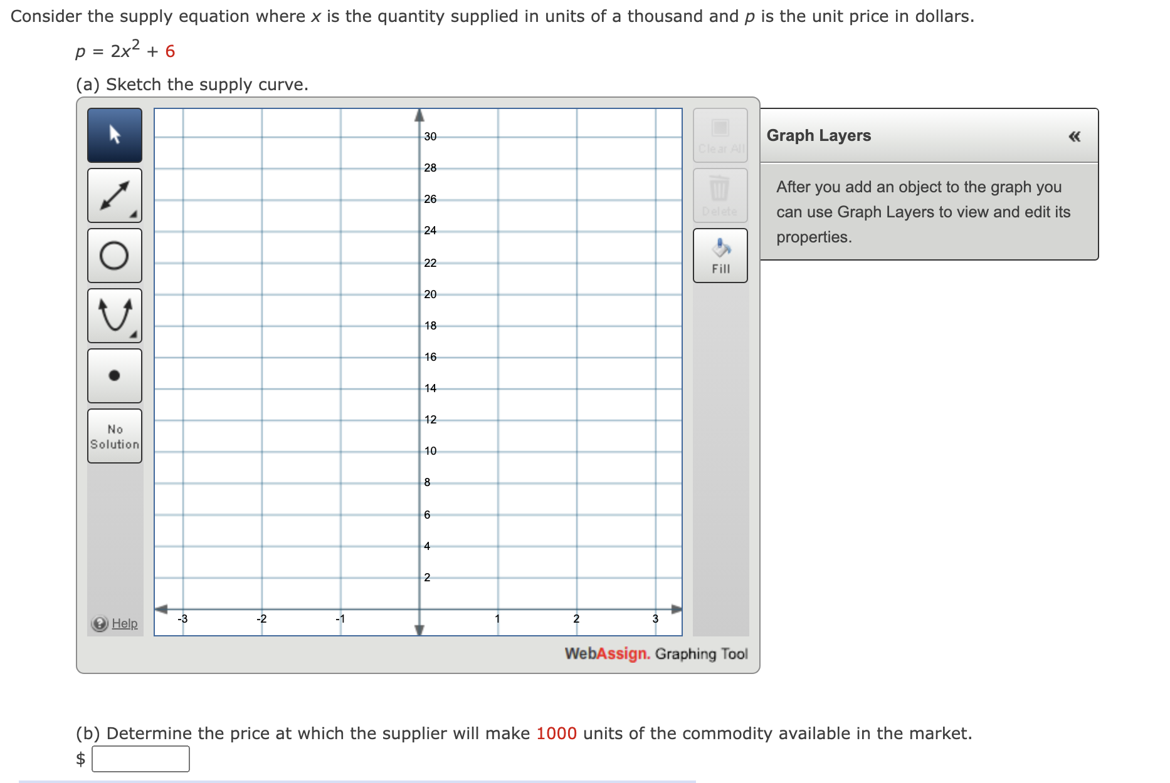
Task: Click x-axis label 2
Action: 576,619
